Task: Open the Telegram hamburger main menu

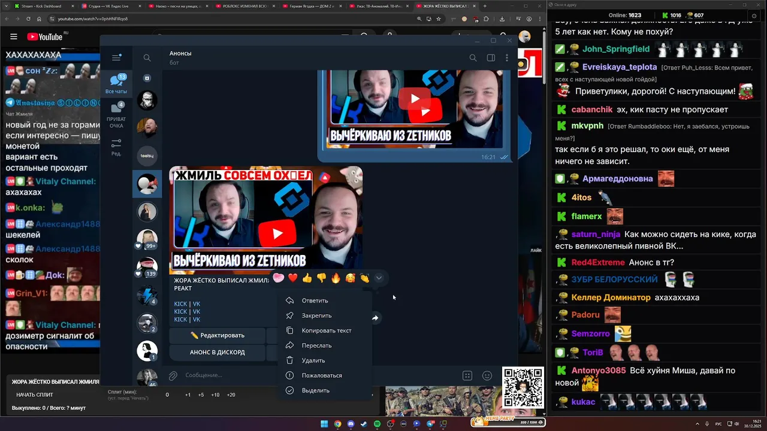Action: click(116, 58)
